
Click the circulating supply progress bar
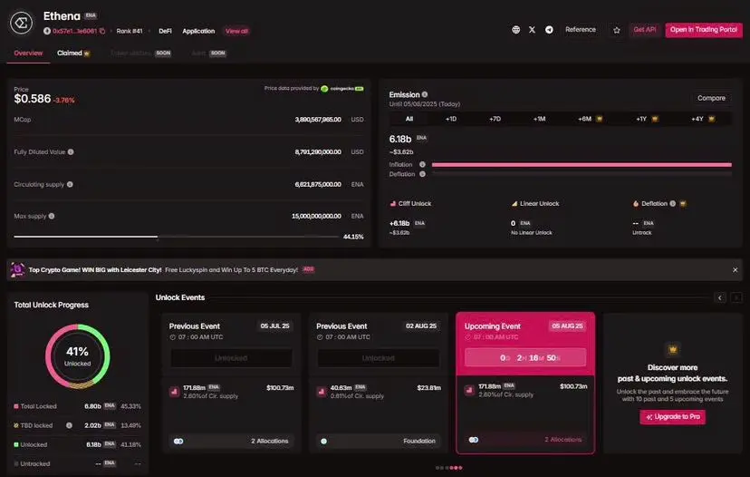176,237
